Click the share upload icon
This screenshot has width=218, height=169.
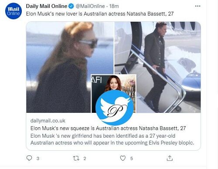point(170,158)
